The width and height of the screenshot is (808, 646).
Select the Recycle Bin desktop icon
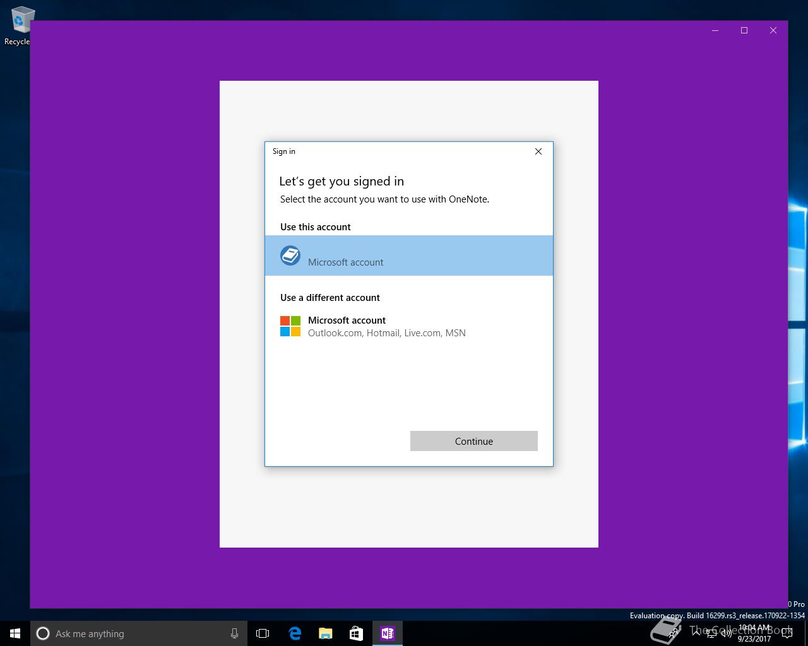[19, 26]
